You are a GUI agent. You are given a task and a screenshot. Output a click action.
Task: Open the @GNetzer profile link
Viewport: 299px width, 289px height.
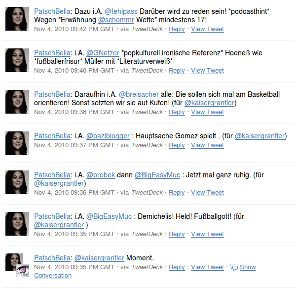point(103,53)
